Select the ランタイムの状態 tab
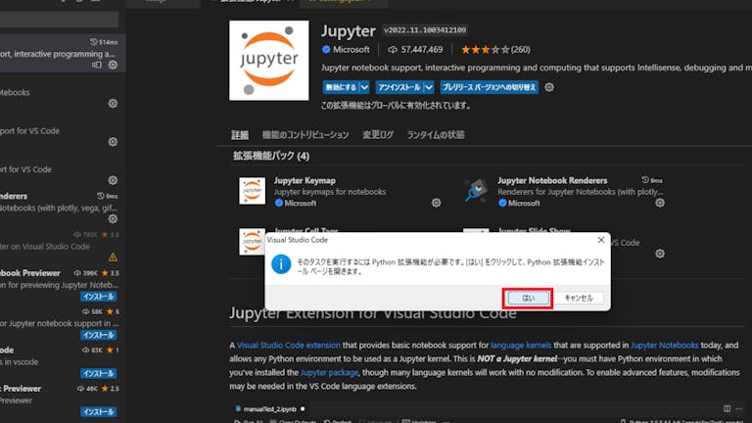The image size is (752, 423). (436, 135)
